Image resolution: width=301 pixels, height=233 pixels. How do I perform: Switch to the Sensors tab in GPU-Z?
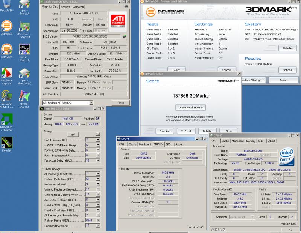click(65, 7)
